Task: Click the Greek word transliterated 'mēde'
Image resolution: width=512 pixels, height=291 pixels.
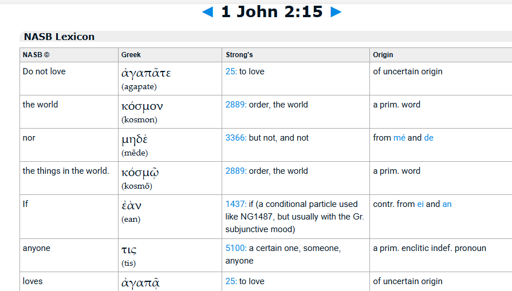Action: point(135,139)
